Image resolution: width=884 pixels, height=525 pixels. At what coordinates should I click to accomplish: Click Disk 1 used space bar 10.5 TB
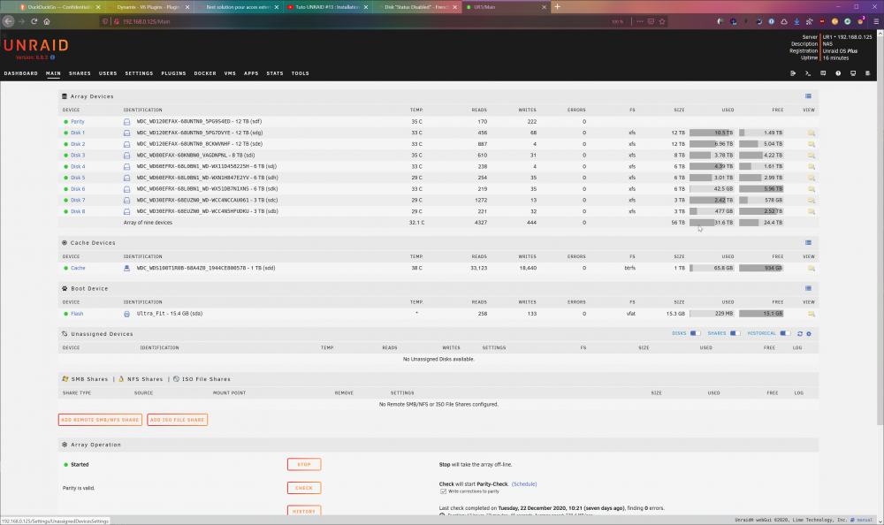coord(712,133)
